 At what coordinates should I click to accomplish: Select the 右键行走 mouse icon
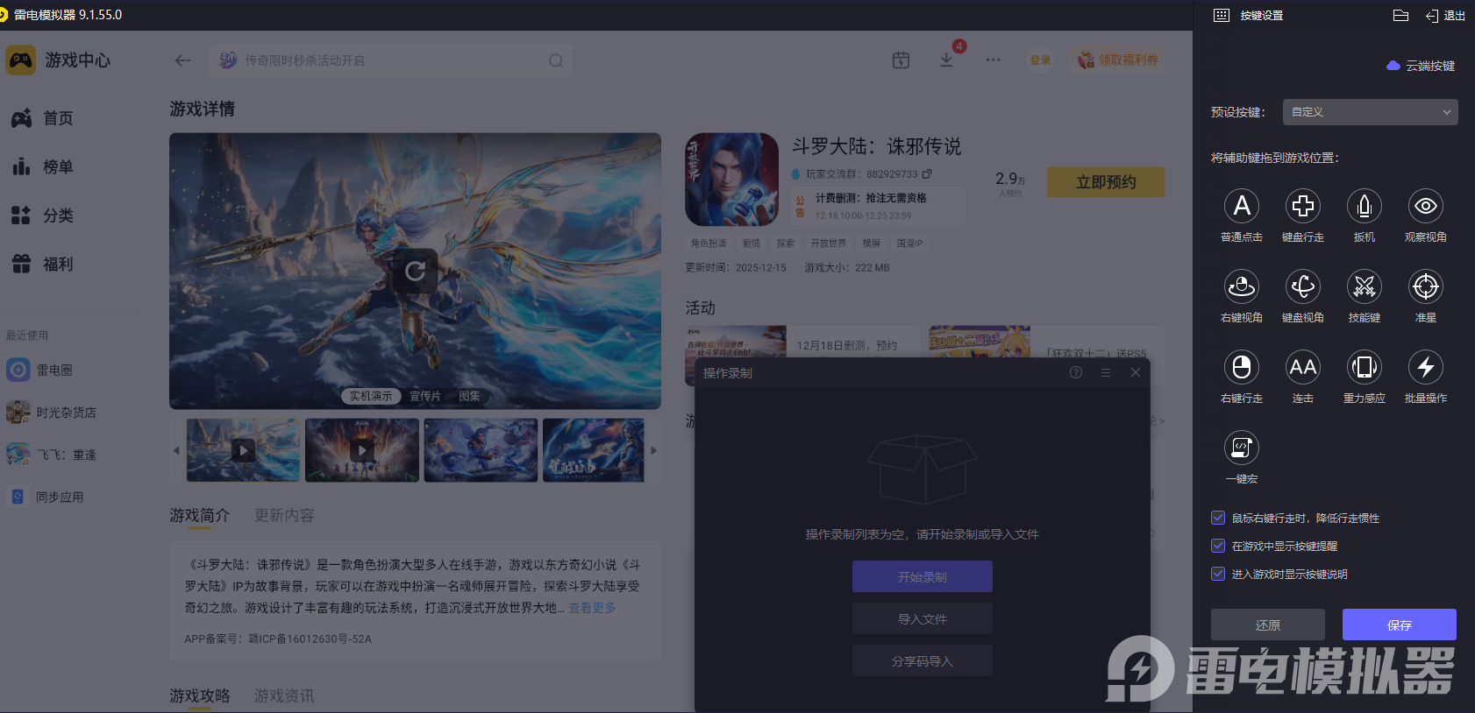tap(1242, 367)
